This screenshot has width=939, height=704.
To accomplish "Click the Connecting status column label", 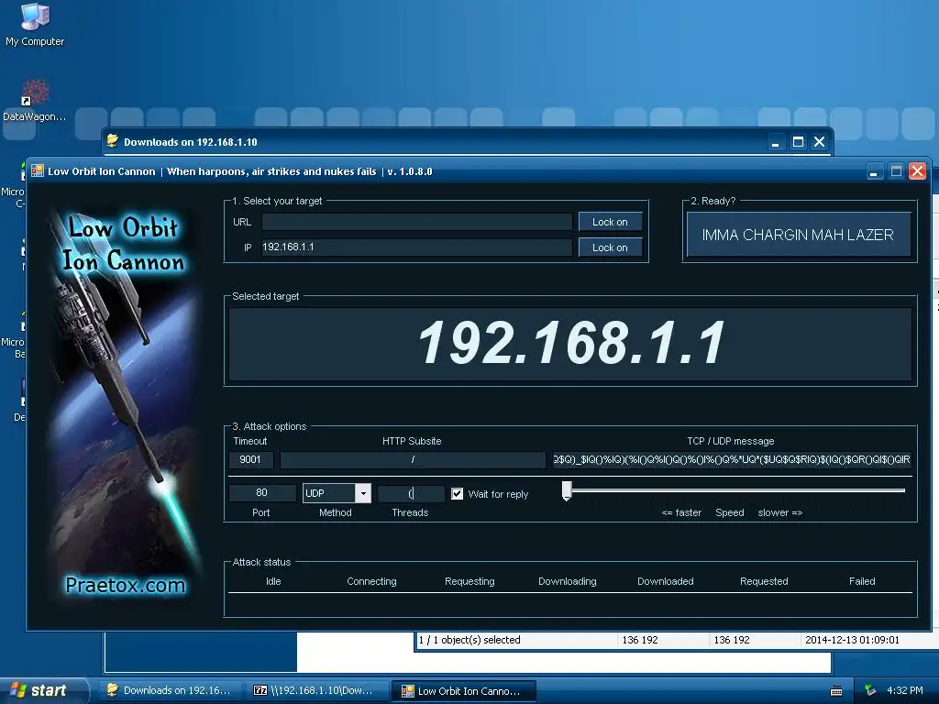I will [371, 581].
